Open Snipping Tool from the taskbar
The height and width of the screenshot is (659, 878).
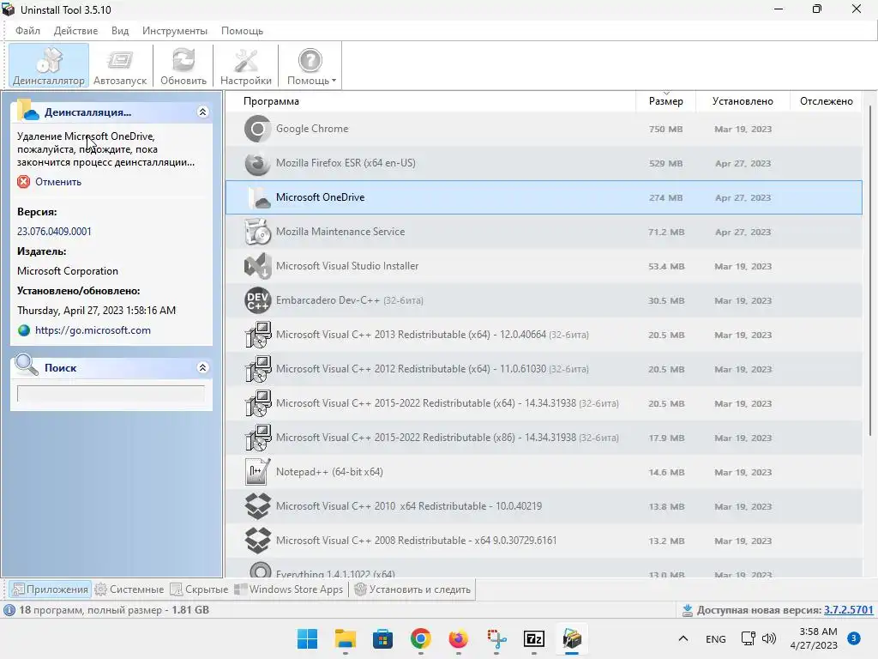pos(496,638)
